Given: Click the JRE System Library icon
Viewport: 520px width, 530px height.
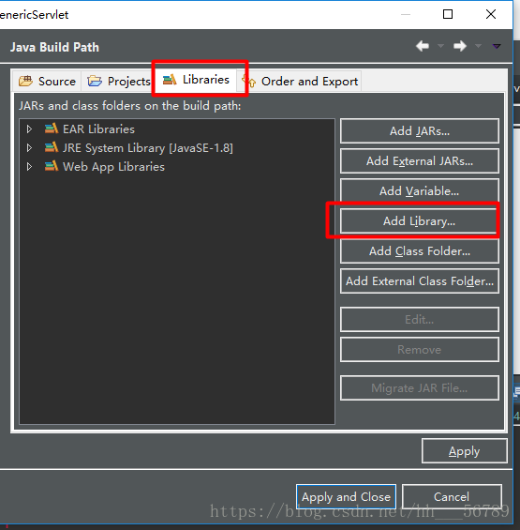Looking at the screenshot, I should (52, 147).
